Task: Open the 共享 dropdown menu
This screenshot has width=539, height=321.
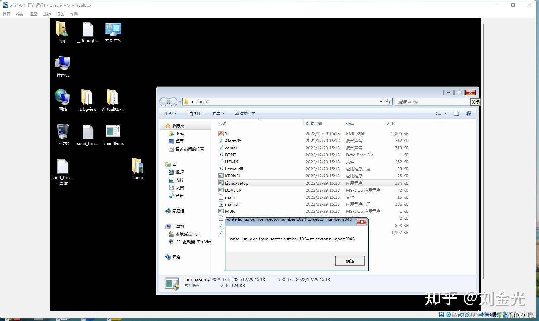Action: [x=218, y=113]
